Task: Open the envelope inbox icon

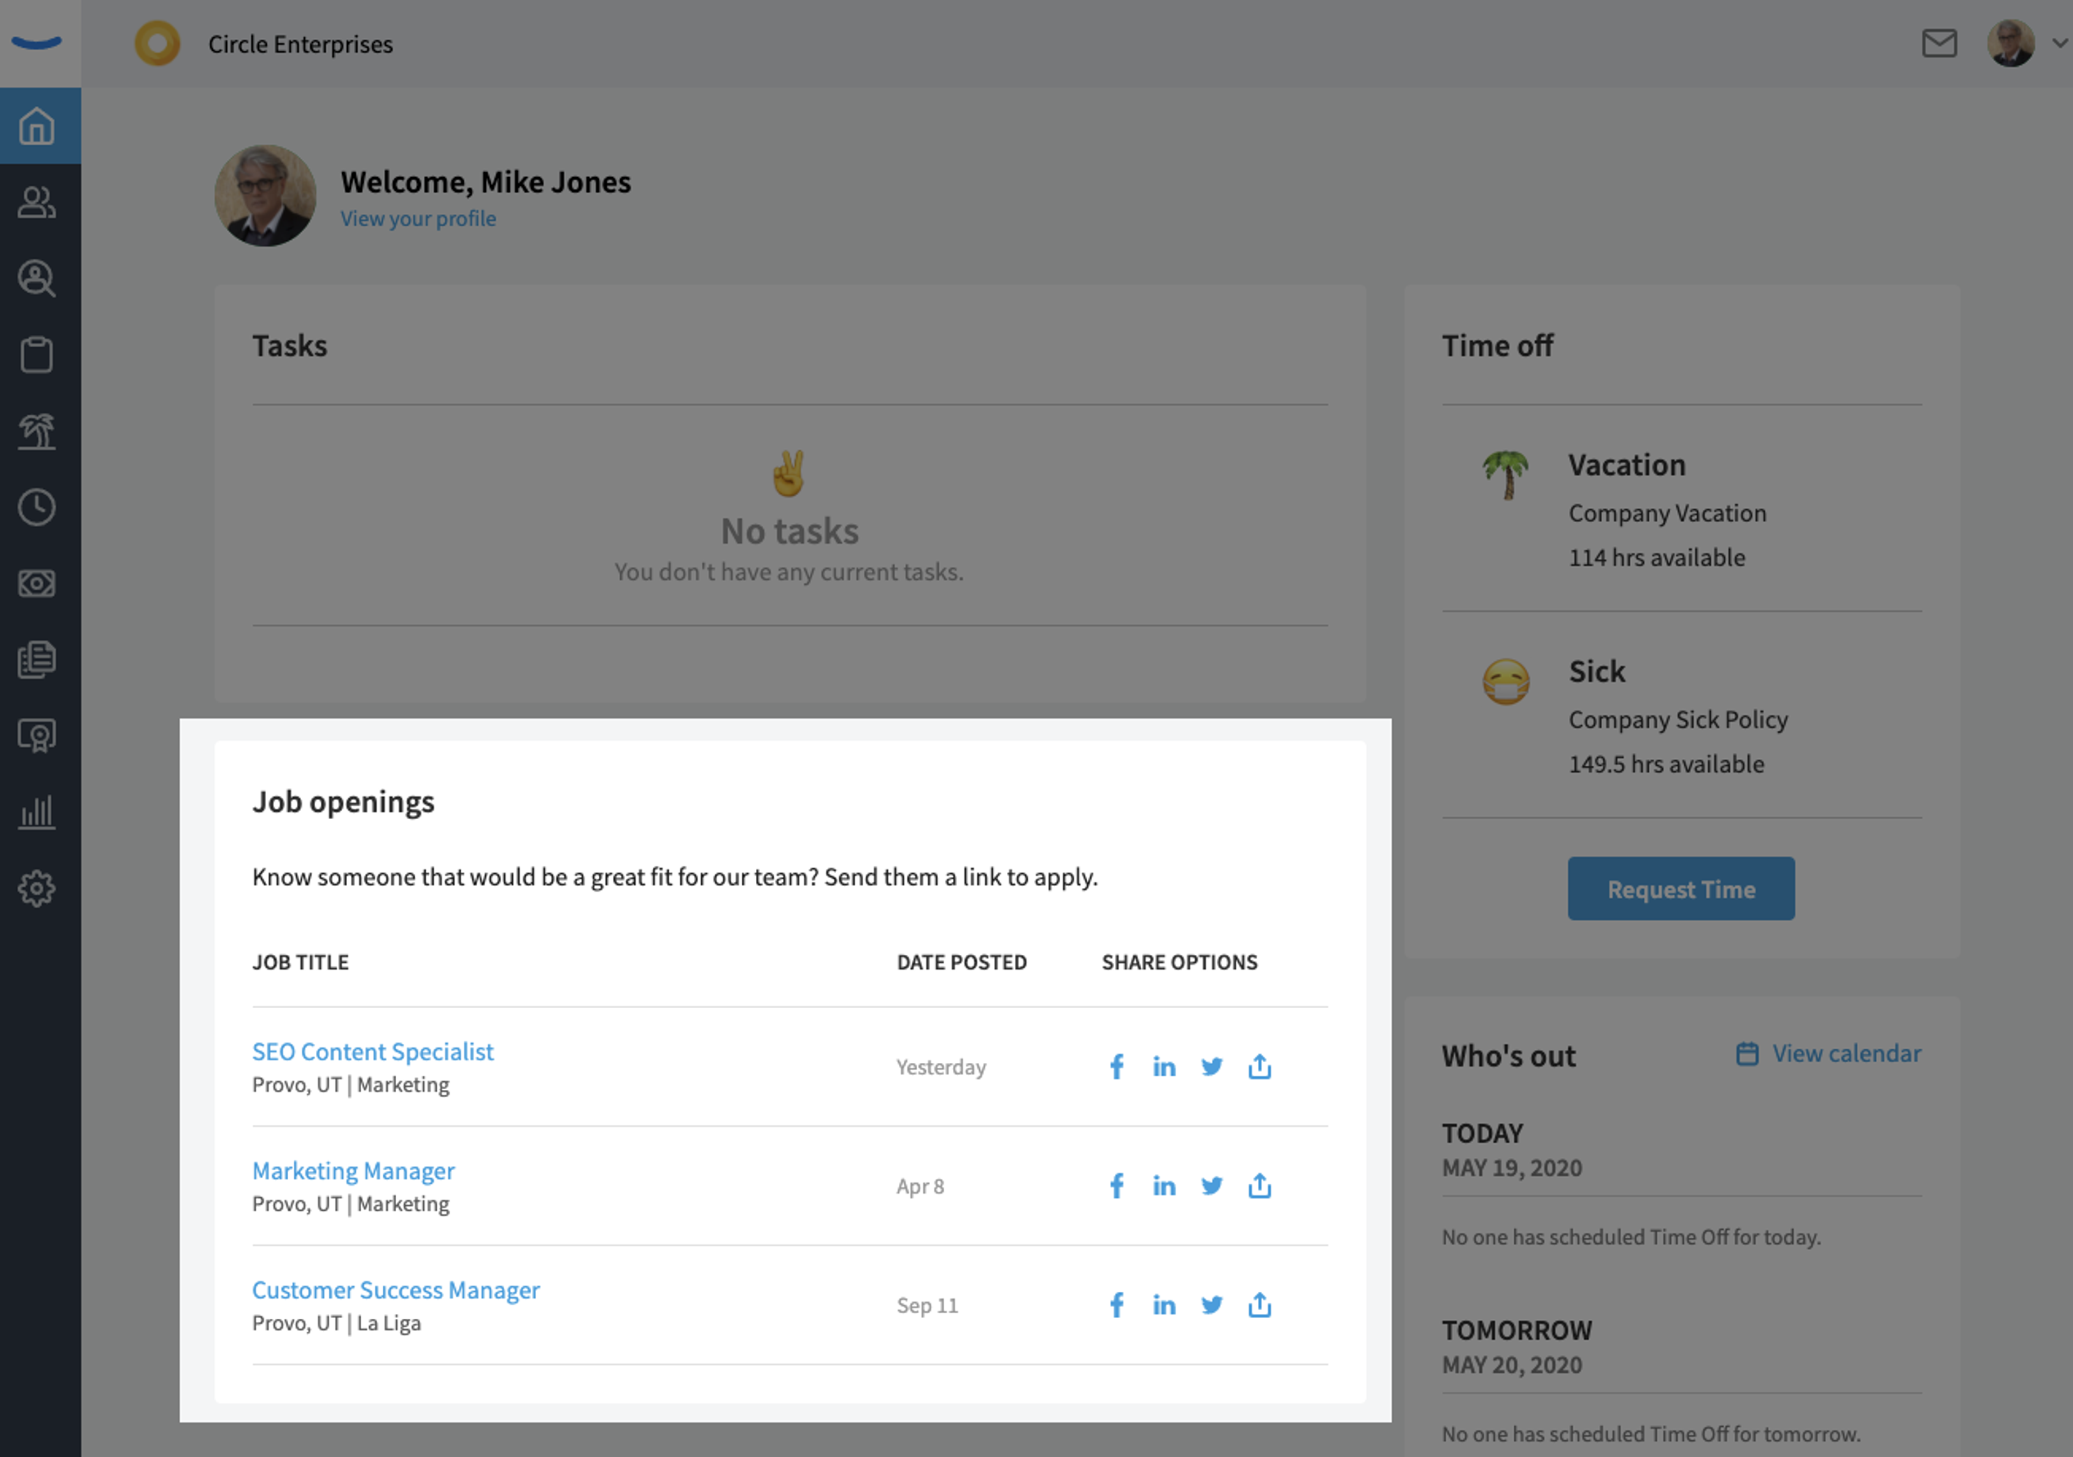Action: click(1939, 43)
